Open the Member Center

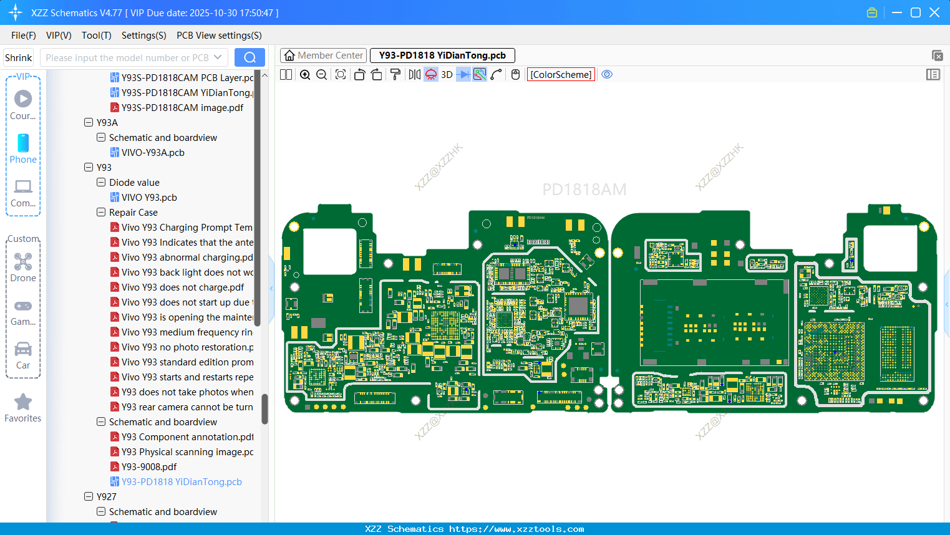(323, 55)
